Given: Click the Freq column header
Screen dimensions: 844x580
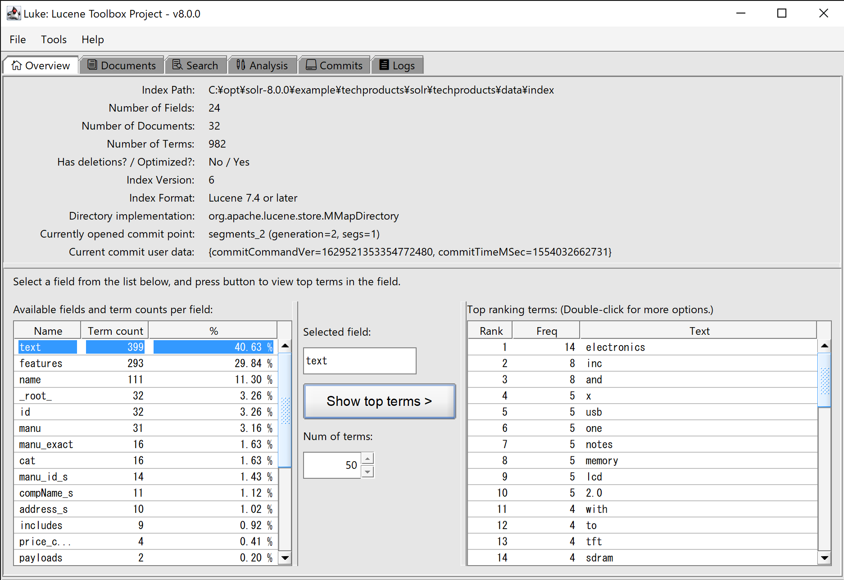Looking at the screenshot, I should point(547,331).
